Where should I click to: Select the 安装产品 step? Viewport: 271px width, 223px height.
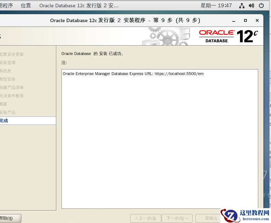(8, 112)
